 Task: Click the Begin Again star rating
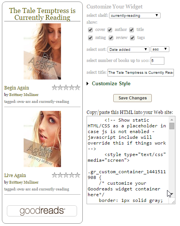(x=66, y=88)
